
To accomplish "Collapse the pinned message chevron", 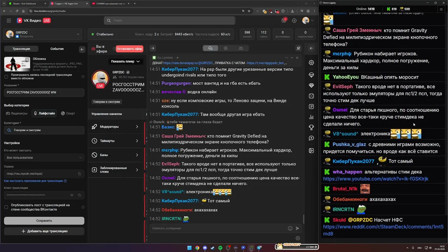I will 292,58.
